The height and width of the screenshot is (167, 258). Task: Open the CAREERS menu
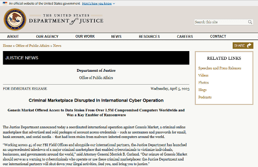(185, 36)
